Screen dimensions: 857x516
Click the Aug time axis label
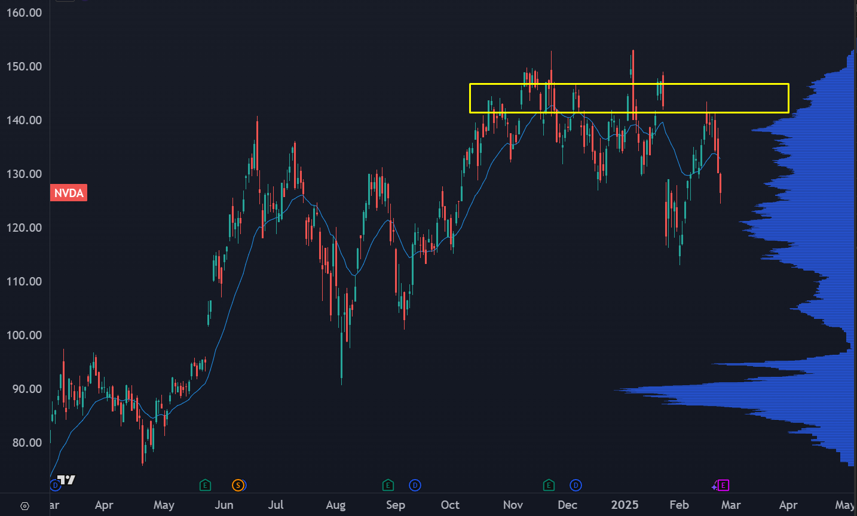(336, 505)
